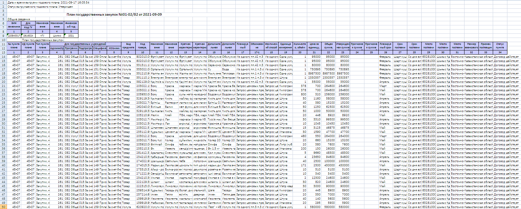The image size is (521, 209).
Task: Select the 'Признак поставщик' column header
Action: [485, 46]
